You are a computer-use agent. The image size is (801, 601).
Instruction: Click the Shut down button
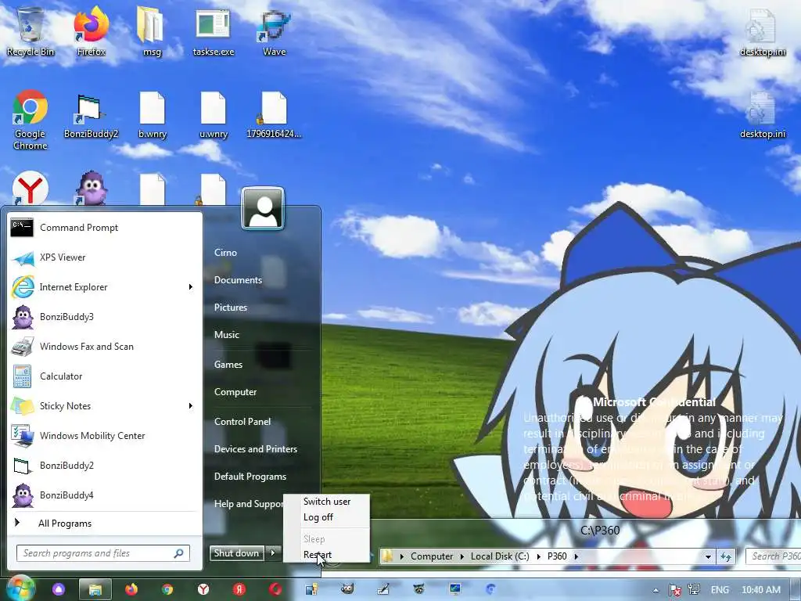coord(236,553)
